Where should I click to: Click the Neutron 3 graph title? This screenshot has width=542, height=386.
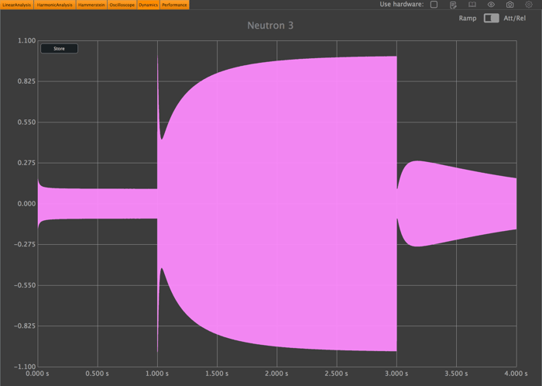click(270, 26)
